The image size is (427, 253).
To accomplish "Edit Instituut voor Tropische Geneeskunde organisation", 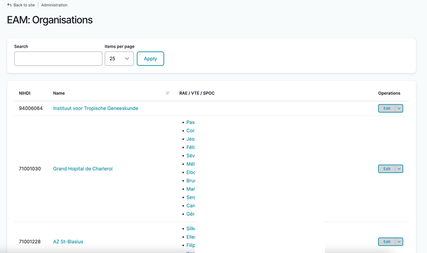I will click(387, 109).
